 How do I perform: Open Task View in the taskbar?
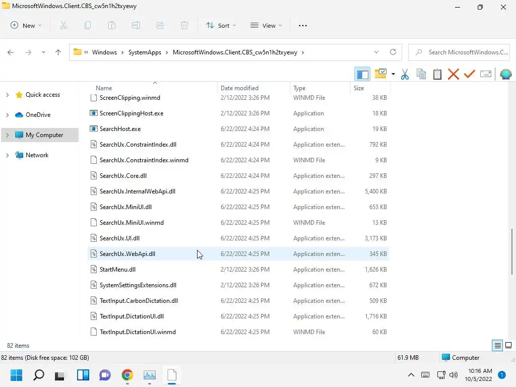click(x=60, y=375)
